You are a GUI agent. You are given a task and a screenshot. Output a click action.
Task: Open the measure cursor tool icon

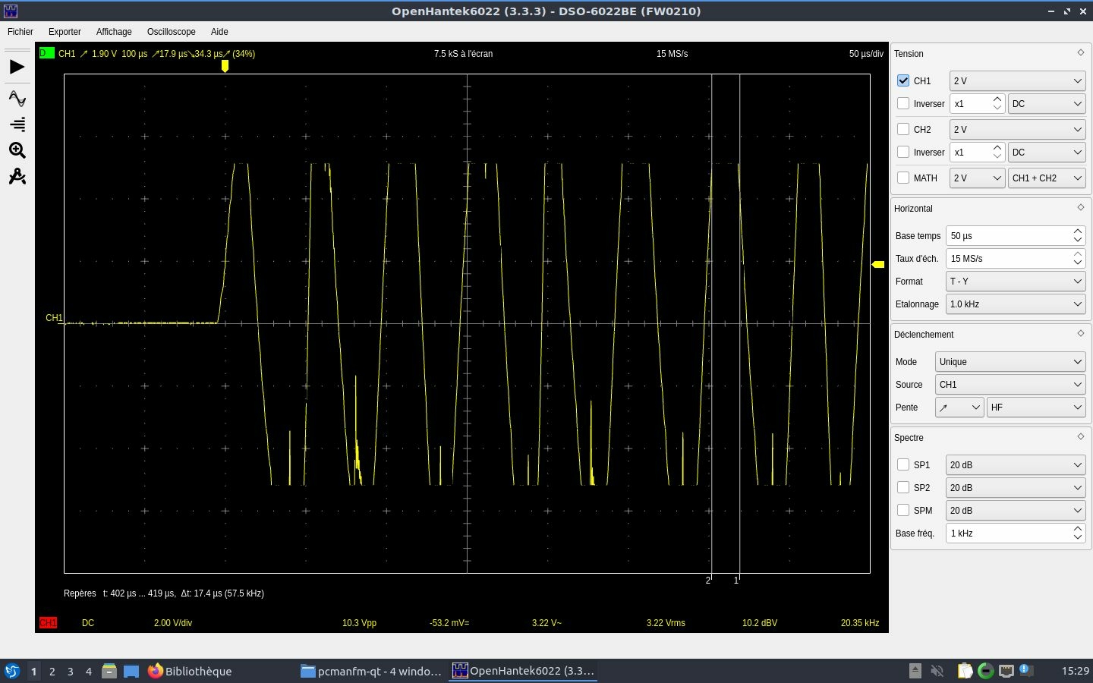(17, 177)
